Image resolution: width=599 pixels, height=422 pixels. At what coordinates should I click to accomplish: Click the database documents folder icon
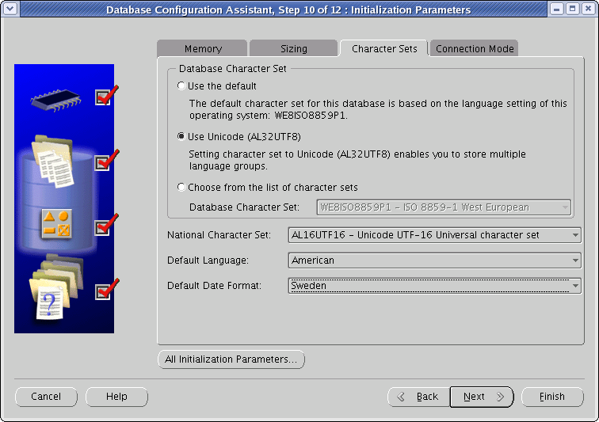tap(52, 162)
